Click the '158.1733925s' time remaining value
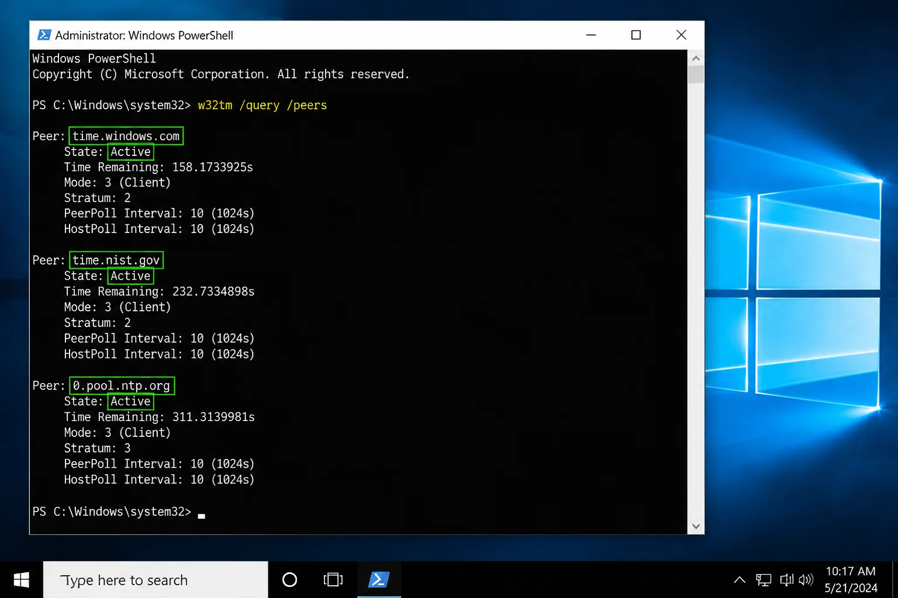898x598 pixels. click(213, 168)
